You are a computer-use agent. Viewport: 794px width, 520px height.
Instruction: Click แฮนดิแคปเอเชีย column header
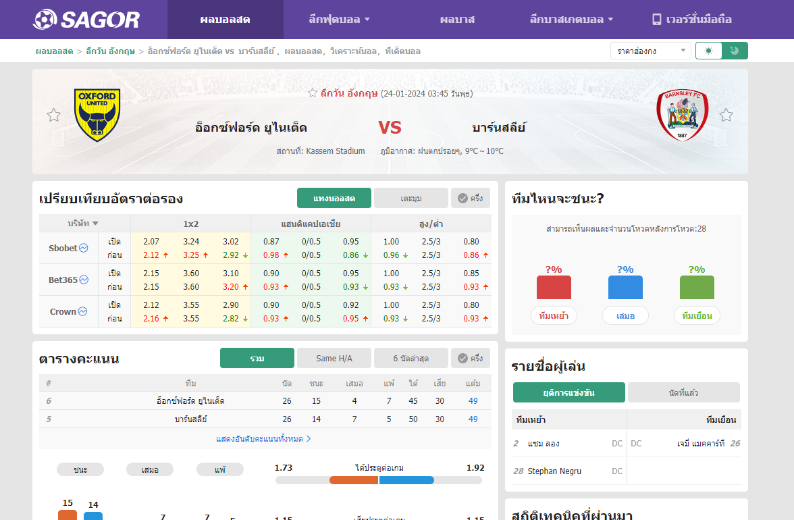point(311,224)
